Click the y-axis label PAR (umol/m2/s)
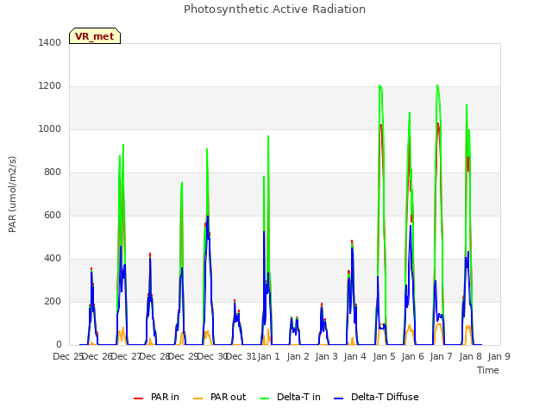 click(12, 194)
